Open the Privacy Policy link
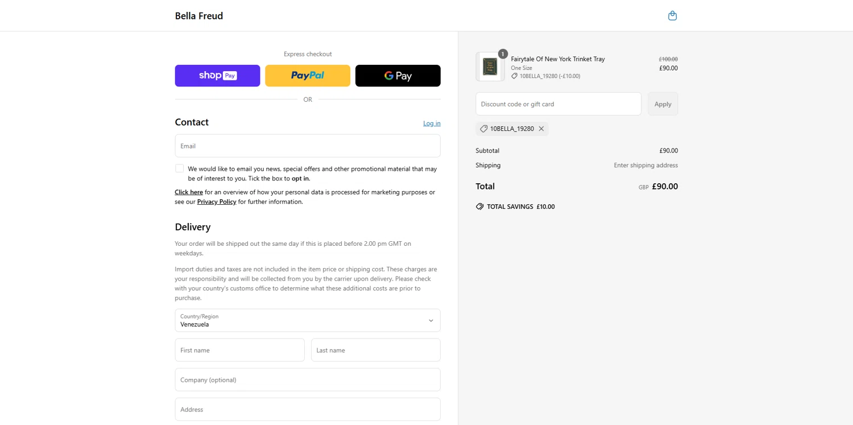 click(x=217, y=202)
